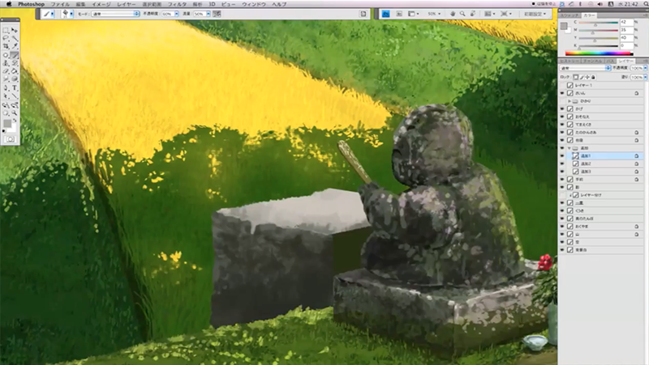Open brush mode dropdown in options bar

pos(115,14)
